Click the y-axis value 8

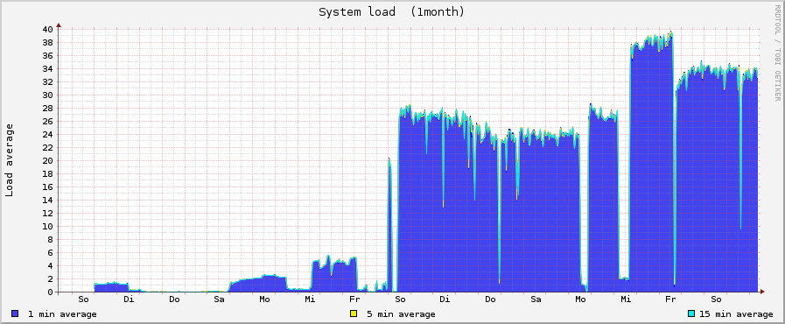pyautogui.click(x=50, y=239)
